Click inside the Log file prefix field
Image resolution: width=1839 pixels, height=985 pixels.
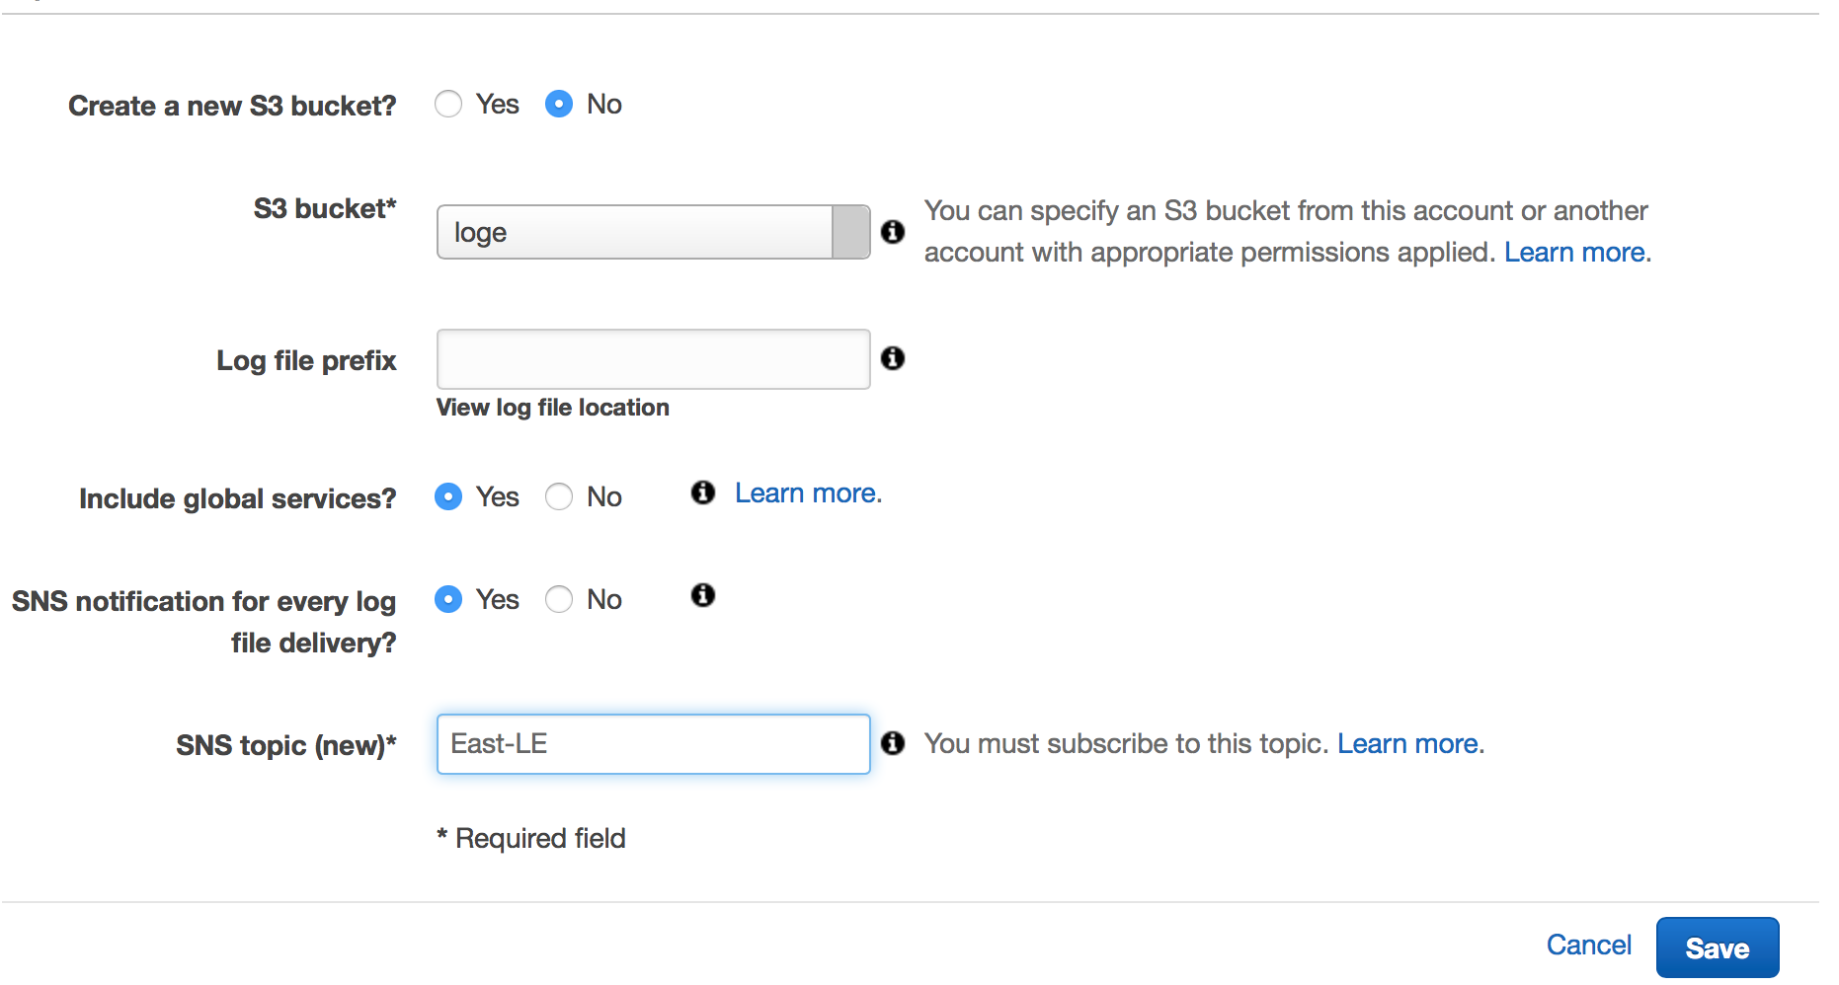(x=652, y=359)
